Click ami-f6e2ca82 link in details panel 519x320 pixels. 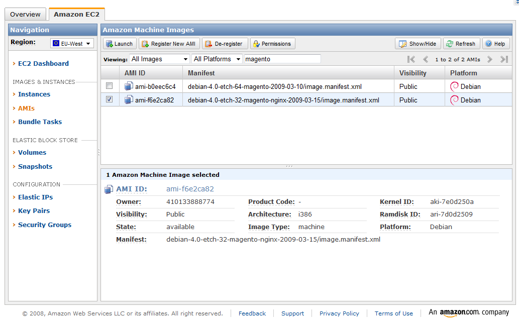(190, 189)
